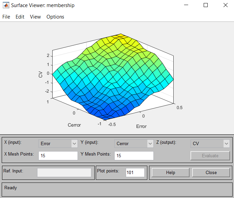Click the CV axis label
This screenshot has width=234, height=198.
pyautogui.click(x=40, y=74)
